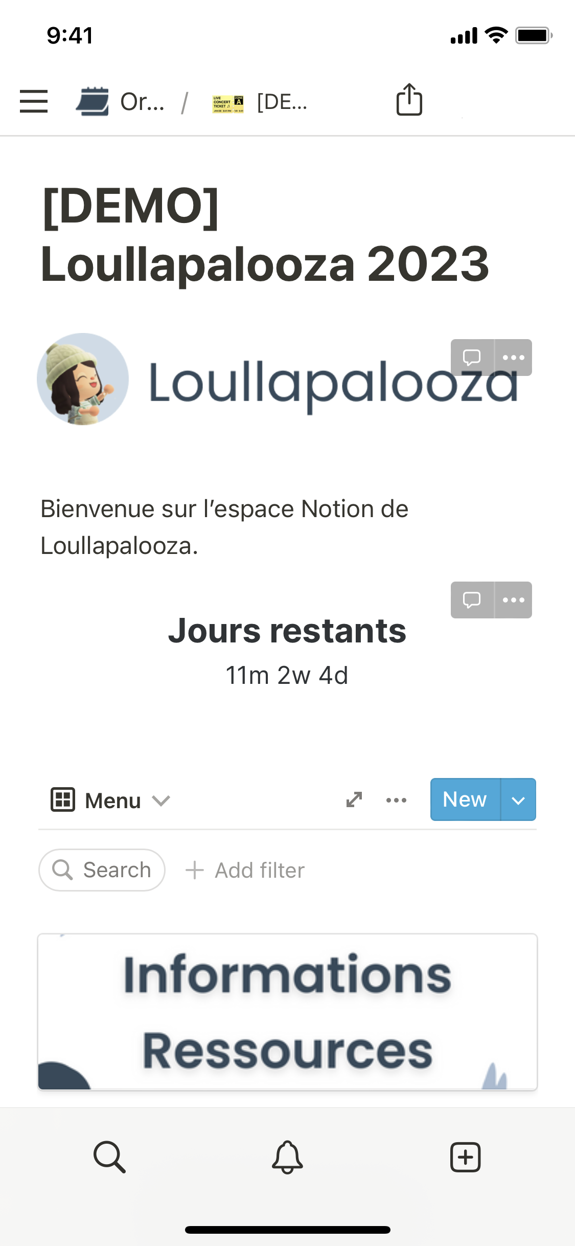Go to the 'Or...' parent breadcrumb
This screenshot has height=1246, width=575.
pyautogui.click(x=121, y=102)
